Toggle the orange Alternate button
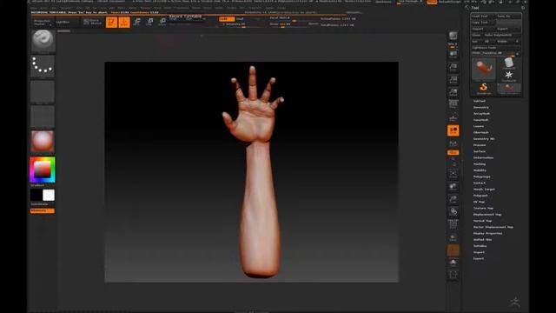556x313 pixels. click(x=43, y=210)
